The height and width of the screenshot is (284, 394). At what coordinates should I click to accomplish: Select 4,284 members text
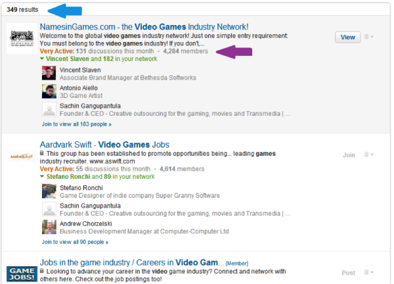(x=185, y=51)
